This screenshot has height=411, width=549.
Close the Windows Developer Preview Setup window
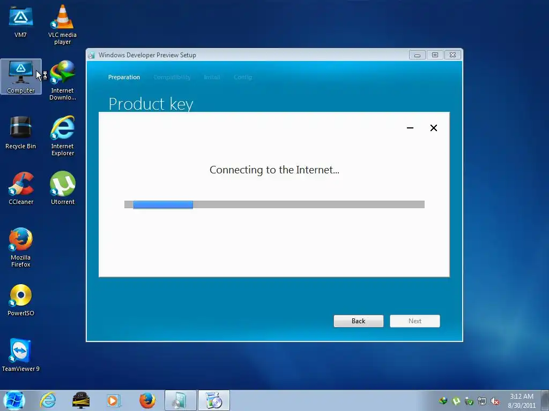452,55
